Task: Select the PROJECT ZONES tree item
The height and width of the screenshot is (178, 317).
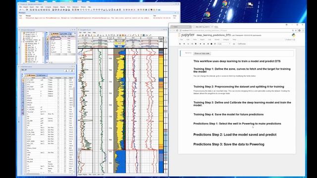Action: [31, 36]
